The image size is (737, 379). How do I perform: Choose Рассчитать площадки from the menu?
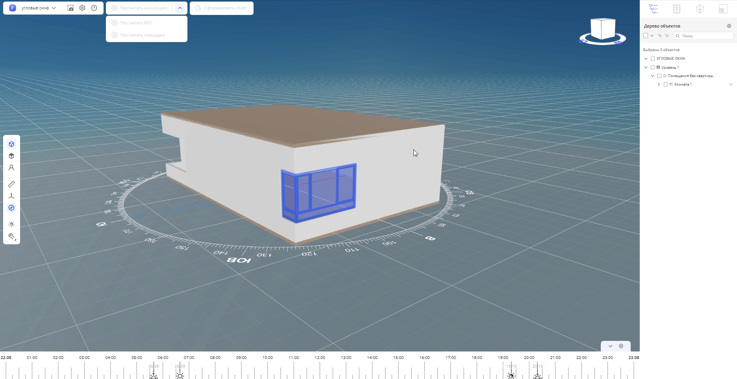click(x=146, y=35)
